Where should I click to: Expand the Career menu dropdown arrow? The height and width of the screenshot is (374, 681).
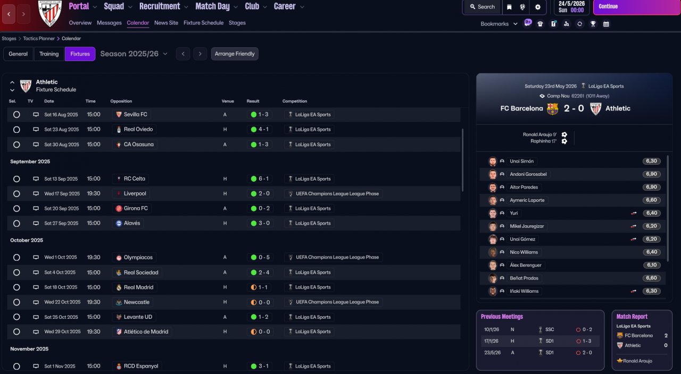click(x=302, y=7)
